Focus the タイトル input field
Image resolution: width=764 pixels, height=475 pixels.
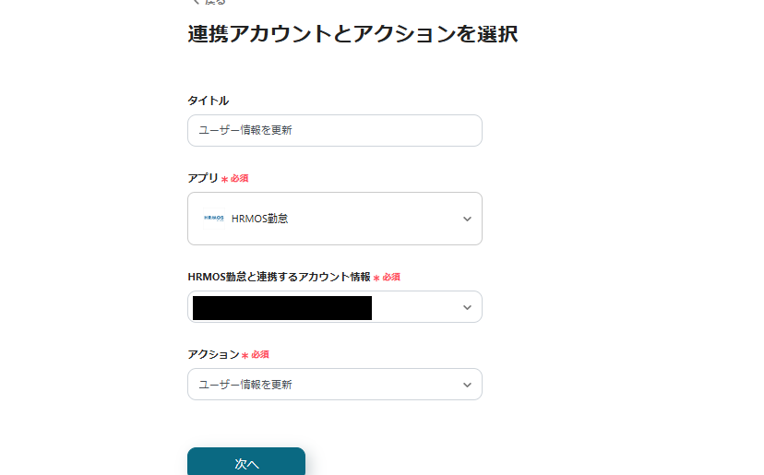[x=334, y=130]
